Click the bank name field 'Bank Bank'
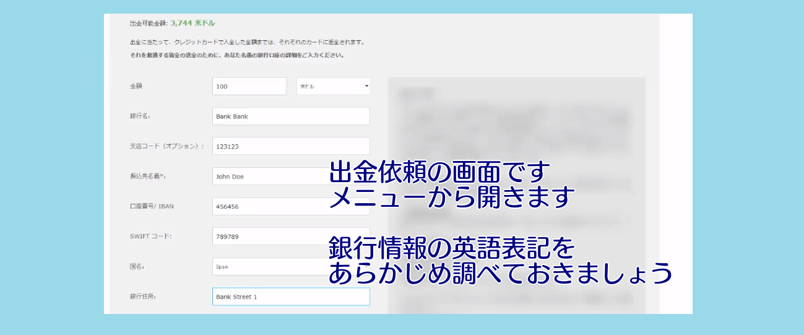 coord(291,116)
